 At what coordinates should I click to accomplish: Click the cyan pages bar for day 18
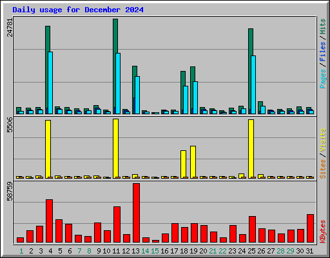[x=186, y=100]
